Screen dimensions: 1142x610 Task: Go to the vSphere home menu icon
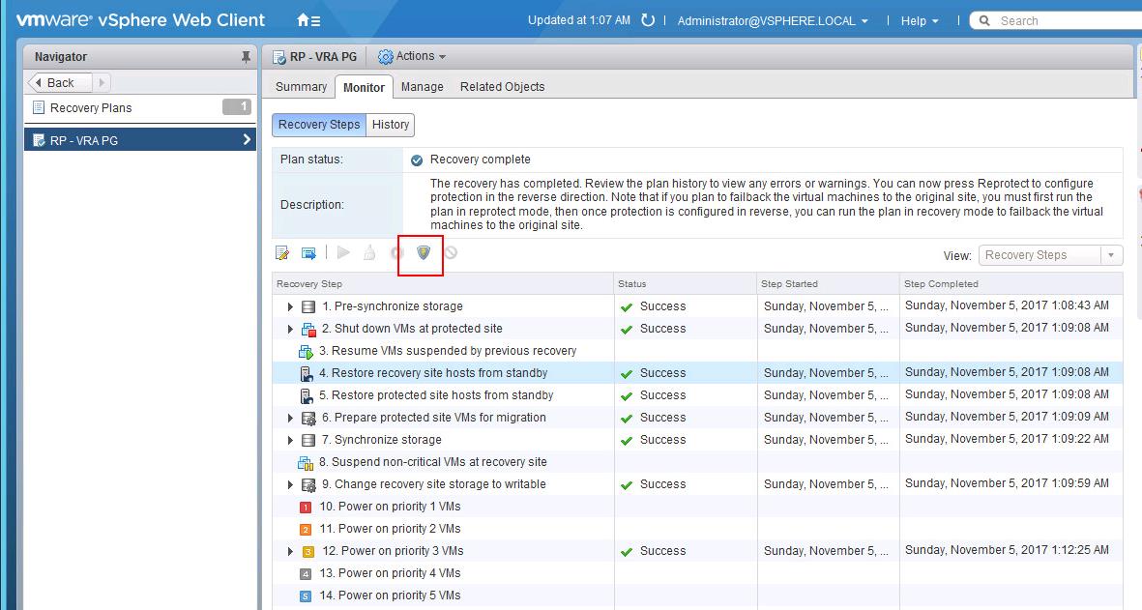tap(308, 20)
